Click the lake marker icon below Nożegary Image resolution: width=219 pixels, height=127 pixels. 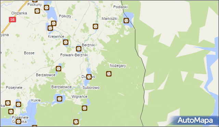109,74
